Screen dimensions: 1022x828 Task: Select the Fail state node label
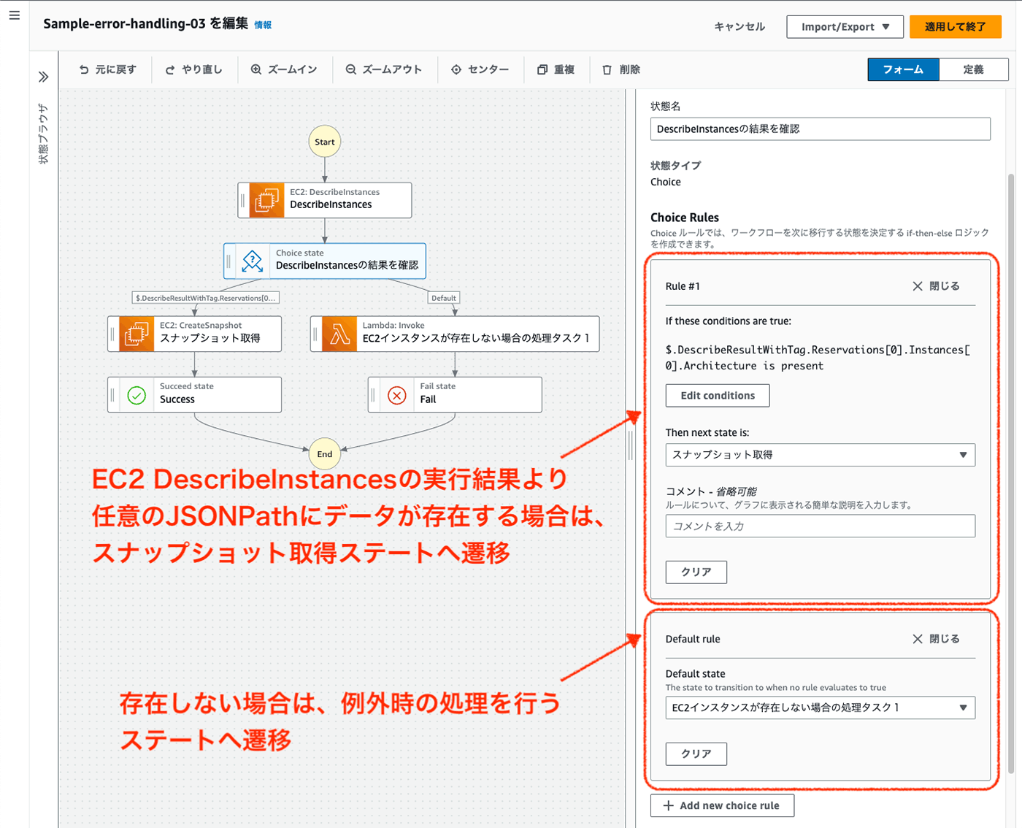pos(428,399)
